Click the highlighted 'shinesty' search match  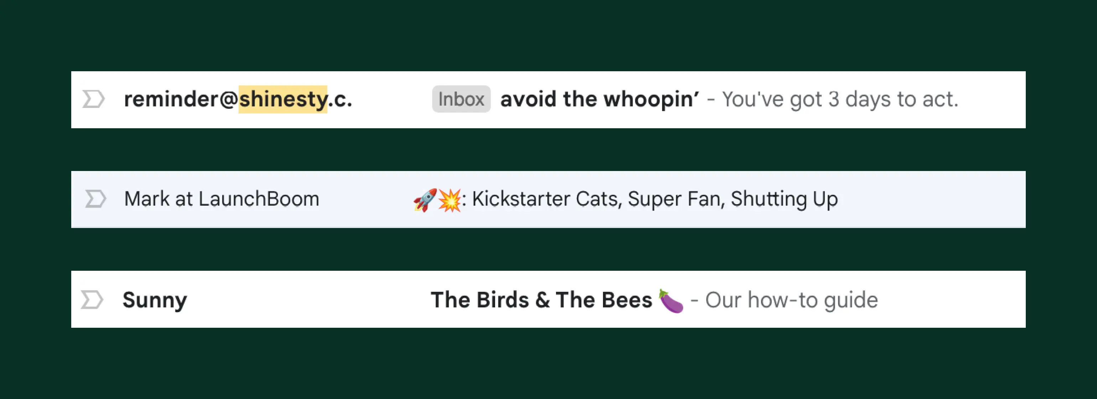(283, 99)
